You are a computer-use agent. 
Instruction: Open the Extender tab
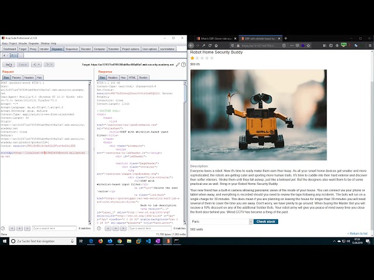pyautogui.click(x=113, y=49)
